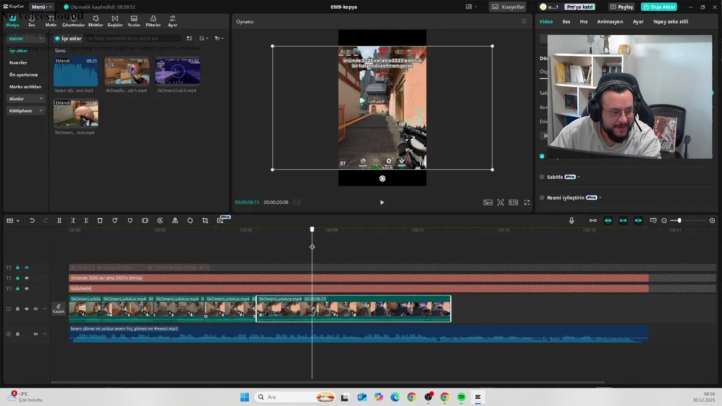Open full screen preview

527,202
